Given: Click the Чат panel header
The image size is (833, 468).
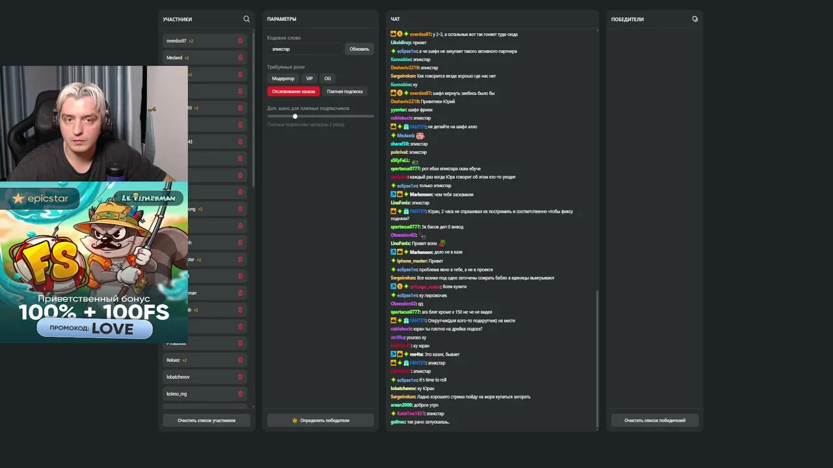Looking at the screenshot, I should (x=395, y=19).
